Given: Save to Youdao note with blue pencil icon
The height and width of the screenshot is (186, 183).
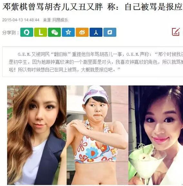Looking at the screenshot, I should coord(110,32).
